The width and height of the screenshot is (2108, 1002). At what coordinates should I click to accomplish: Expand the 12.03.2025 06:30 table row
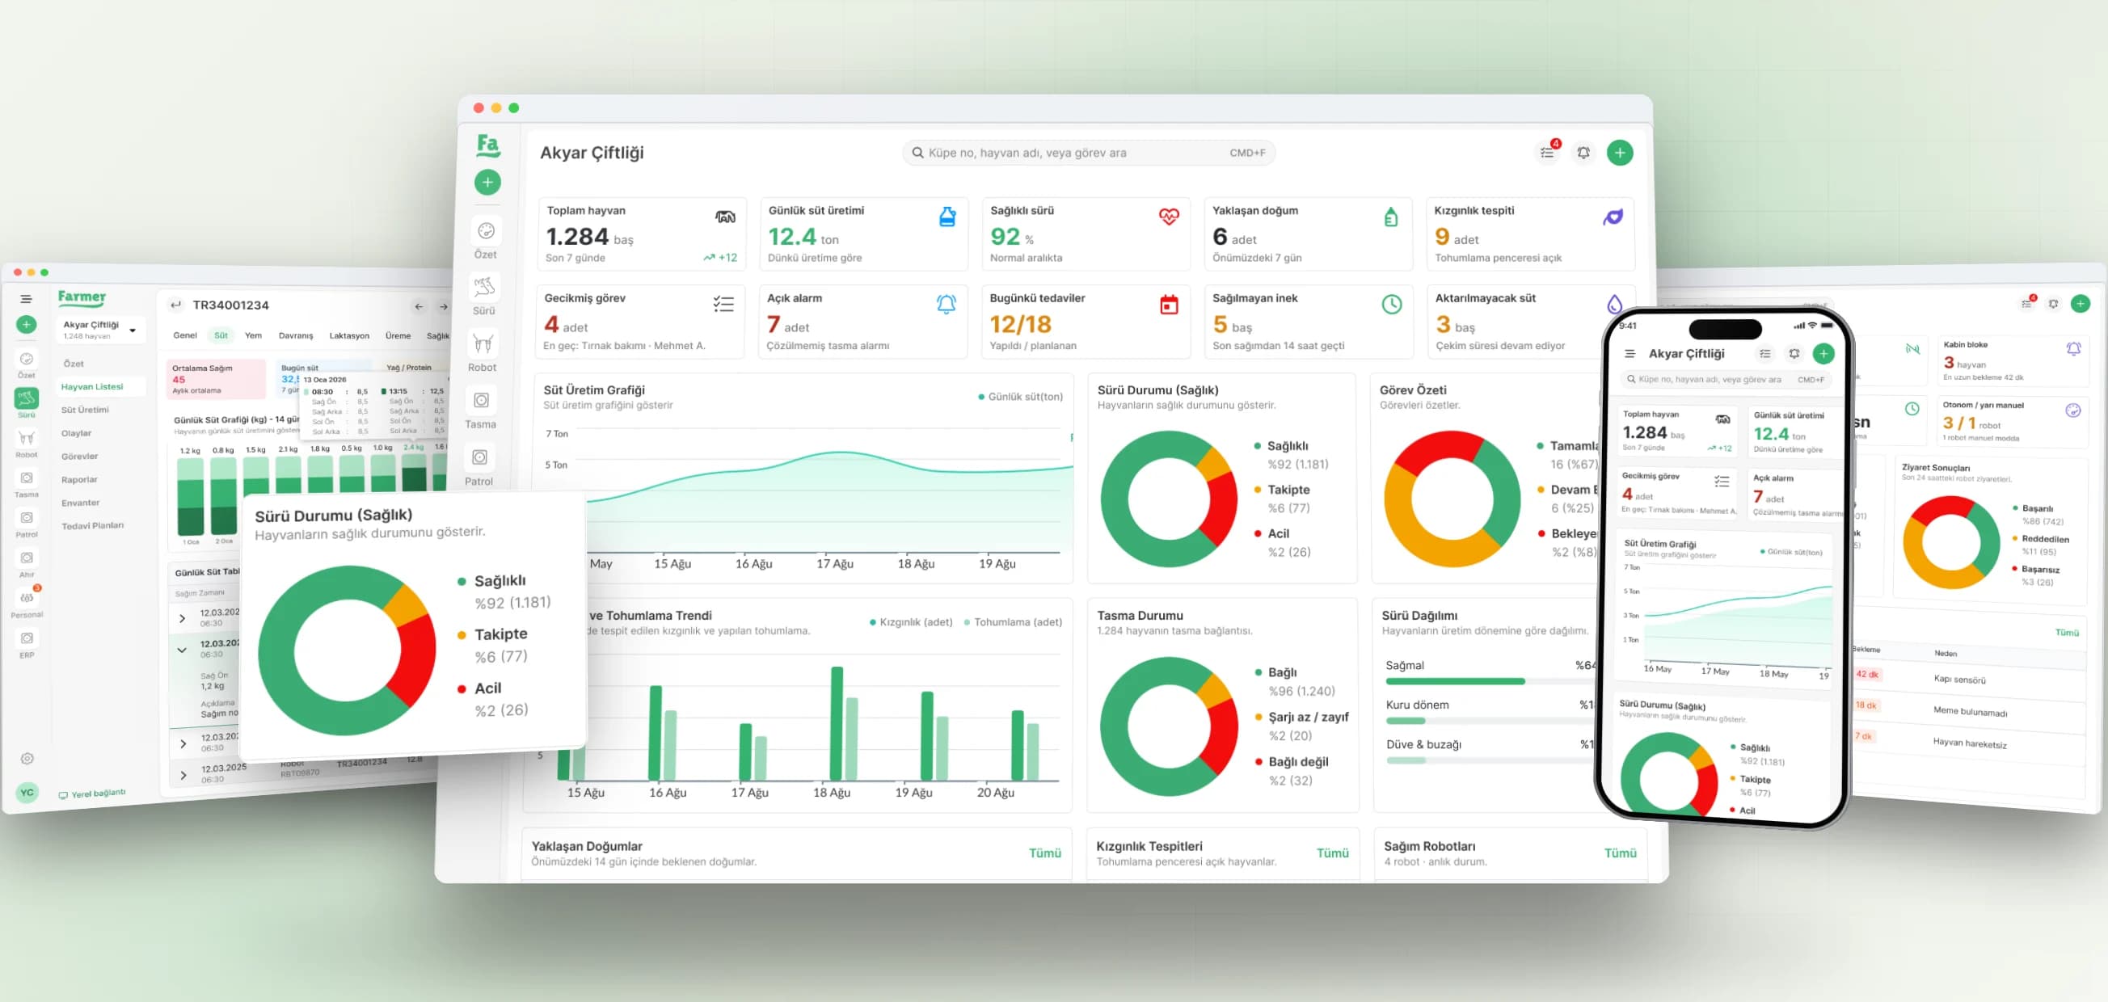tap(183, 775)
